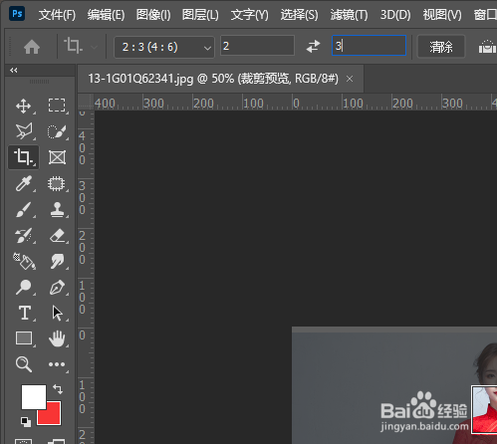Select the Rectangle shape tool
497x444 pixels.
[24, 338]
